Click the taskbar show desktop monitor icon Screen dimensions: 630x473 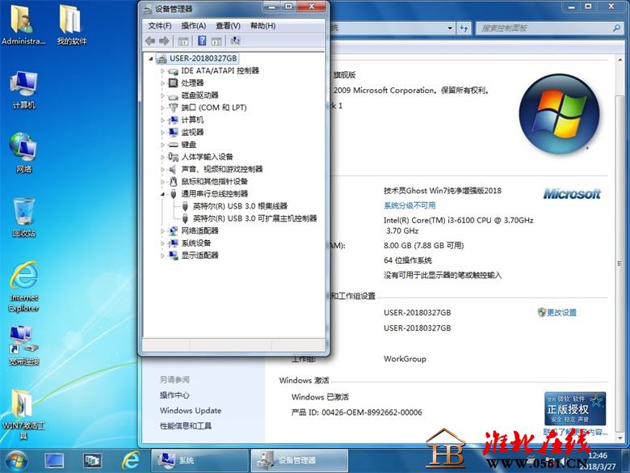pyautogui.click(x=54, y=461)
